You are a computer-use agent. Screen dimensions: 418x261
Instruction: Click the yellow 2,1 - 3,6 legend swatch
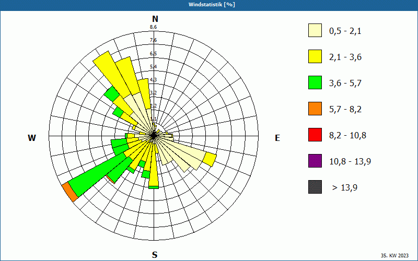click(315, 56)
